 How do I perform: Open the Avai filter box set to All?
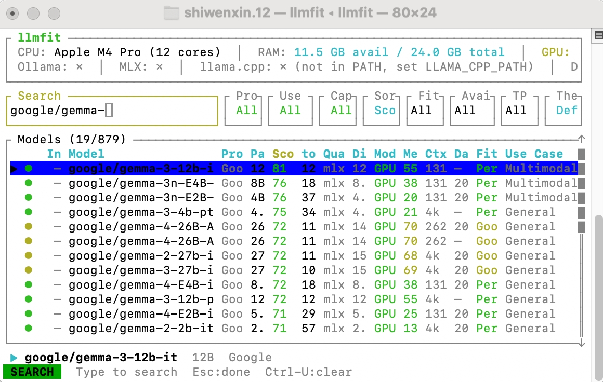coord(472,111)
